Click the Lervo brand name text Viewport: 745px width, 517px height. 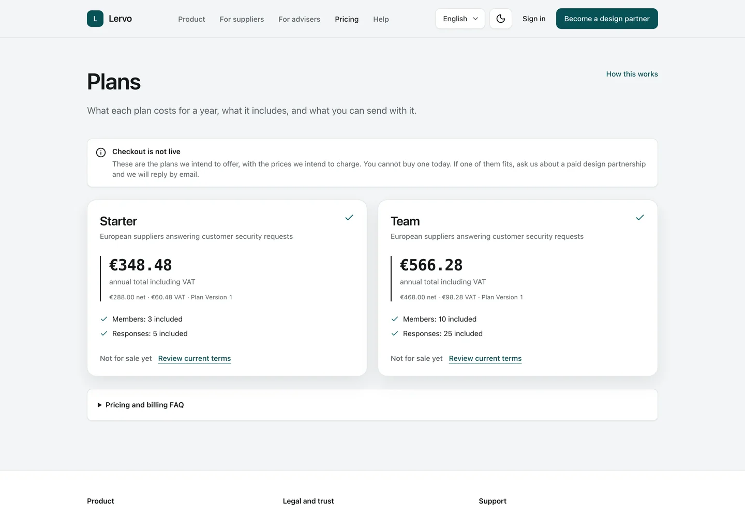coord(121,19)
